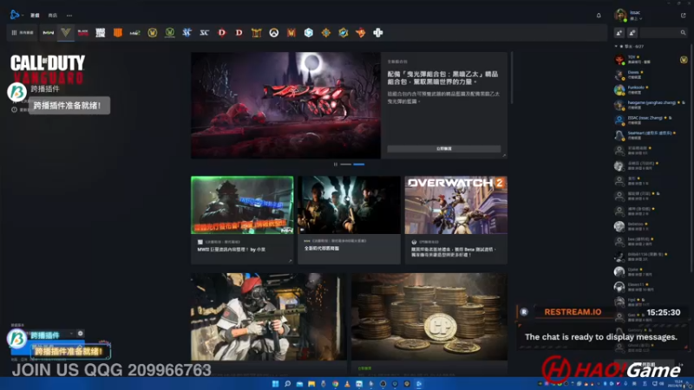Open the friend requests icon

[x=632, y=33]
